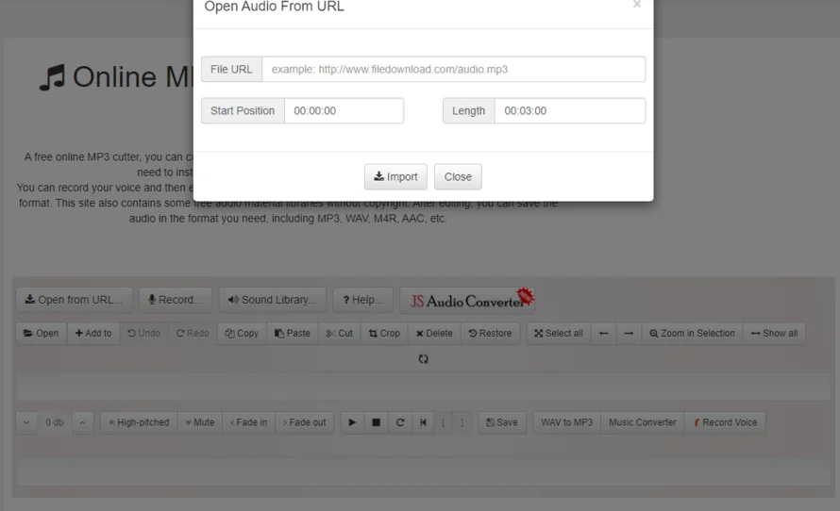Open Record Voice link
The image size is (840, 511).
pos(726,422)
